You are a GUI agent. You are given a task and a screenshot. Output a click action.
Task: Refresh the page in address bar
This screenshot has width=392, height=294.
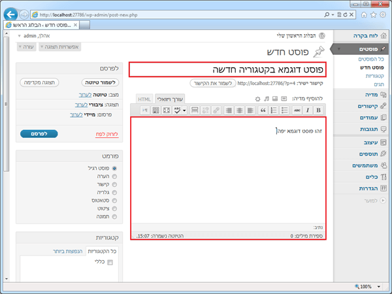pos(345,15)
